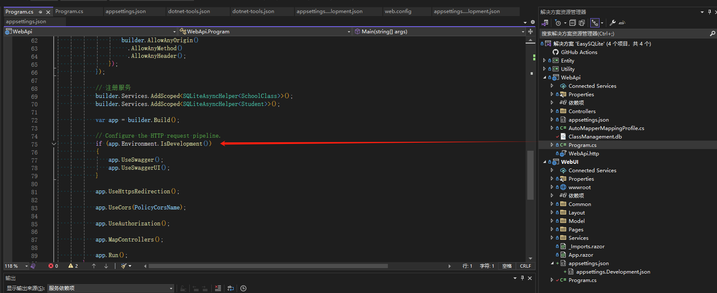The image size is (717, 293).
Task: Switch to the web.config tab
Action: 398,11
